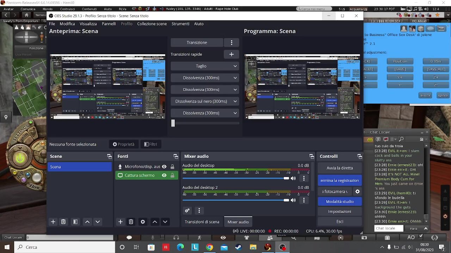Mute Audio del desktop speaker
Viewport: 451px width, 253px height.
293,178
